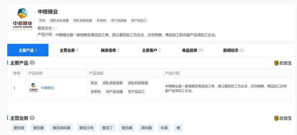Select the 番茄膏 business tag
This screenshot has width=297, height=135.
click(x=19, y=128)
